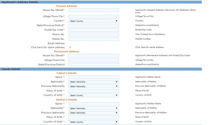Viewport: 218px width, 125px height.
Task: Open Mother's Previous Nationality dropdown
Action: (94, 113)
